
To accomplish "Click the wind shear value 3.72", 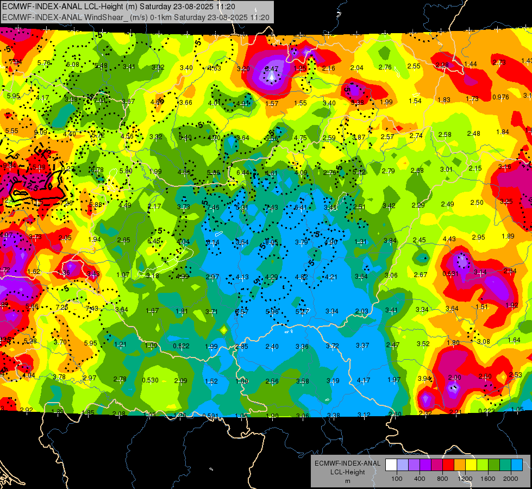I will tap(332, 346).
